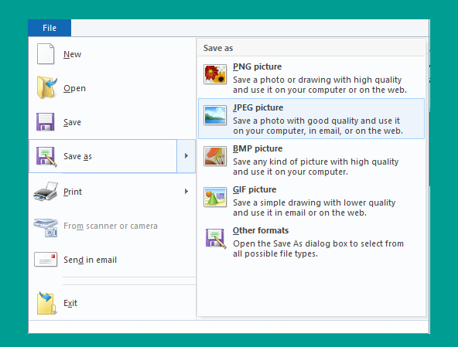458x347 pixels.
Task: Choose JPEG picture title text
Action: (x=258, y=107)
